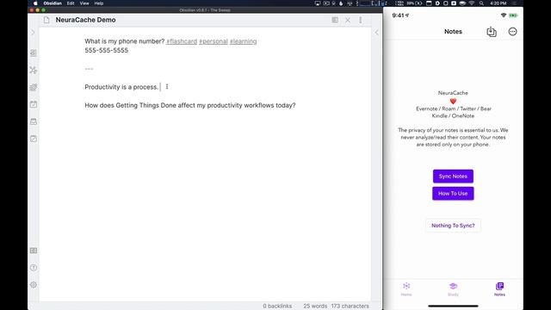The image size is (551, 310).
Task: Tap the How To Use button
Action: click(x=453, y=193)
